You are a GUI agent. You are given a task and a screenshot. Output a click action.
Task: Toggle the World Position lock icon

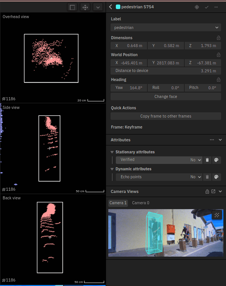[x=218, y=55]
